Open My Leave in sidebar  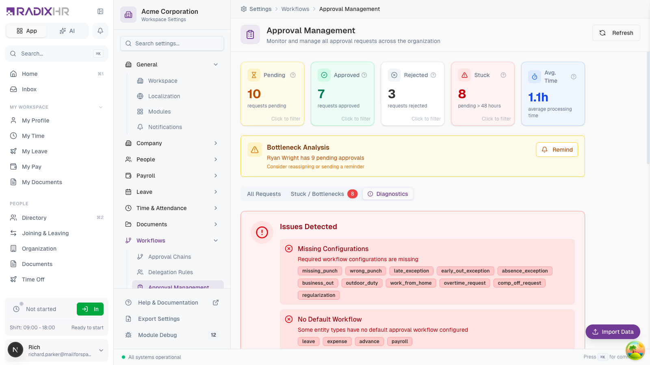(x=56, y=151)
